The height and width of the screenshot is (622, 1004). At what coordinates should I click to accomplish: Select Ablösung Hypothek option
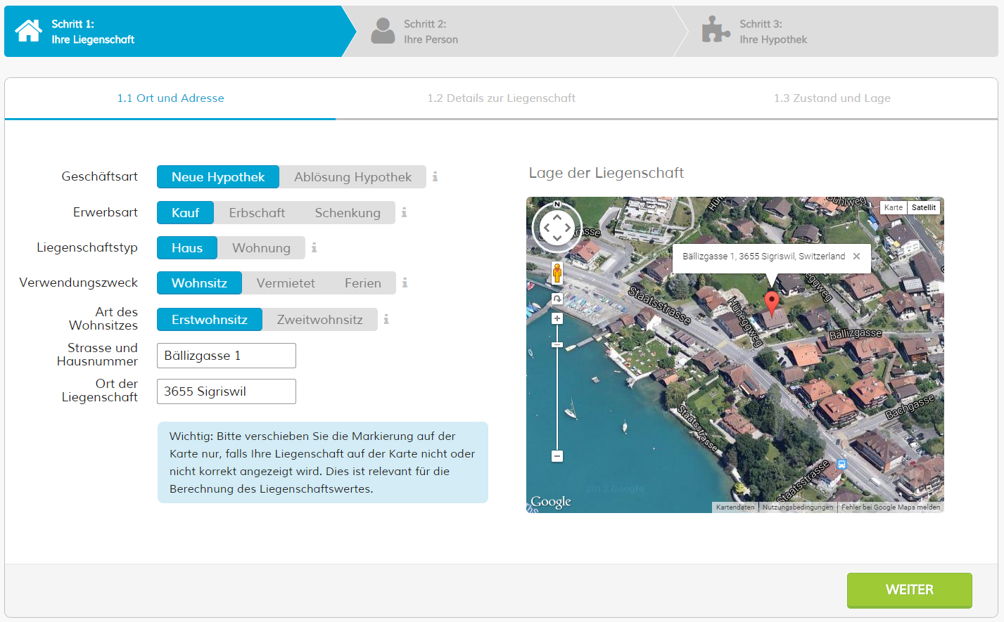click(352, 177)
